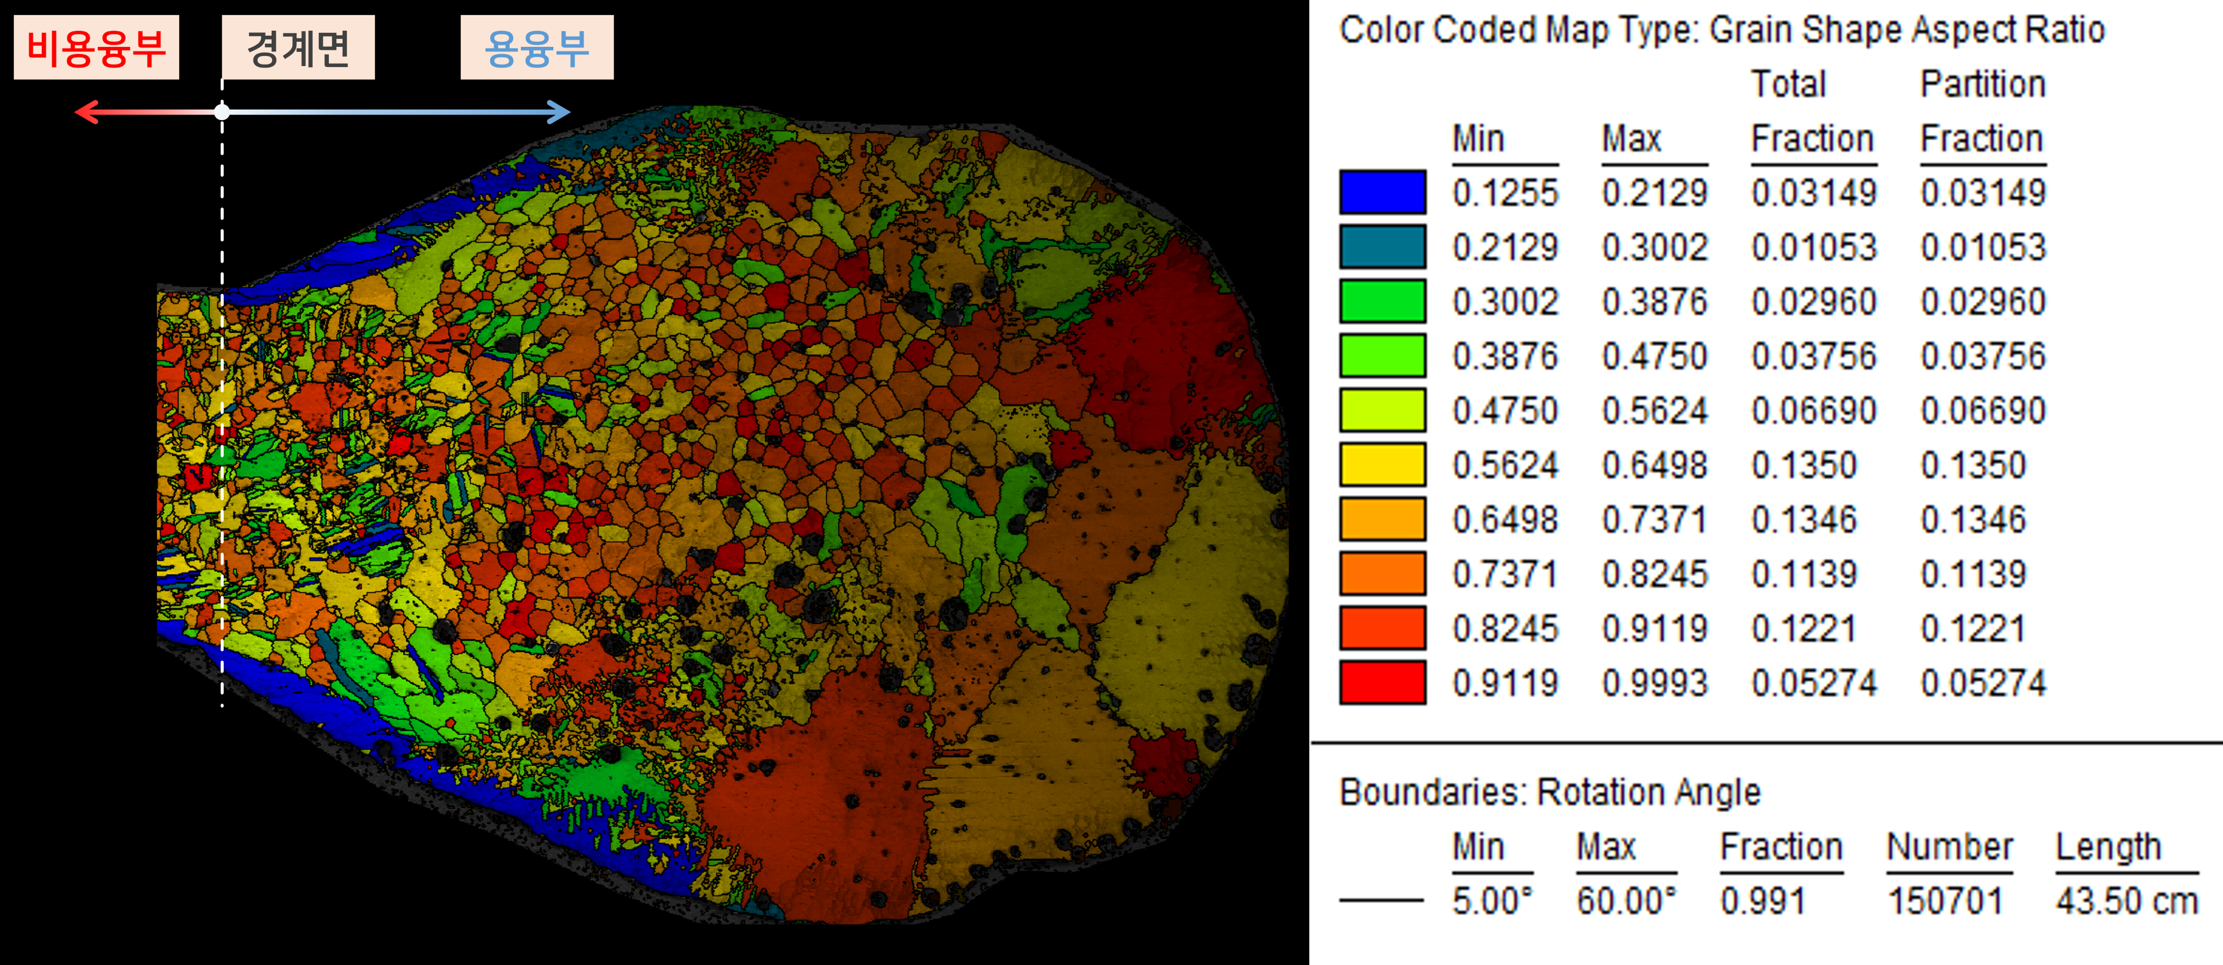Click the yellow 0.5624 legend swatch
The width and height of the screenshot is (2223, 965).
click(x=1381, y=465)
